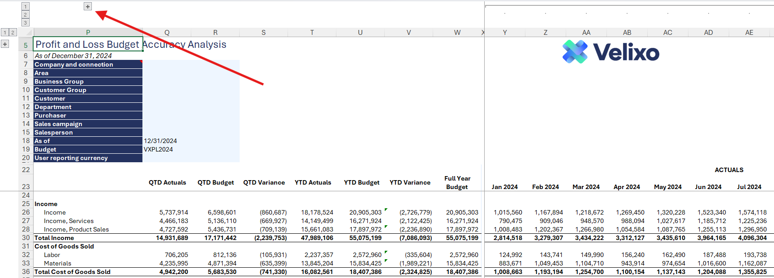Expand the column group above column P

(88, 7)
